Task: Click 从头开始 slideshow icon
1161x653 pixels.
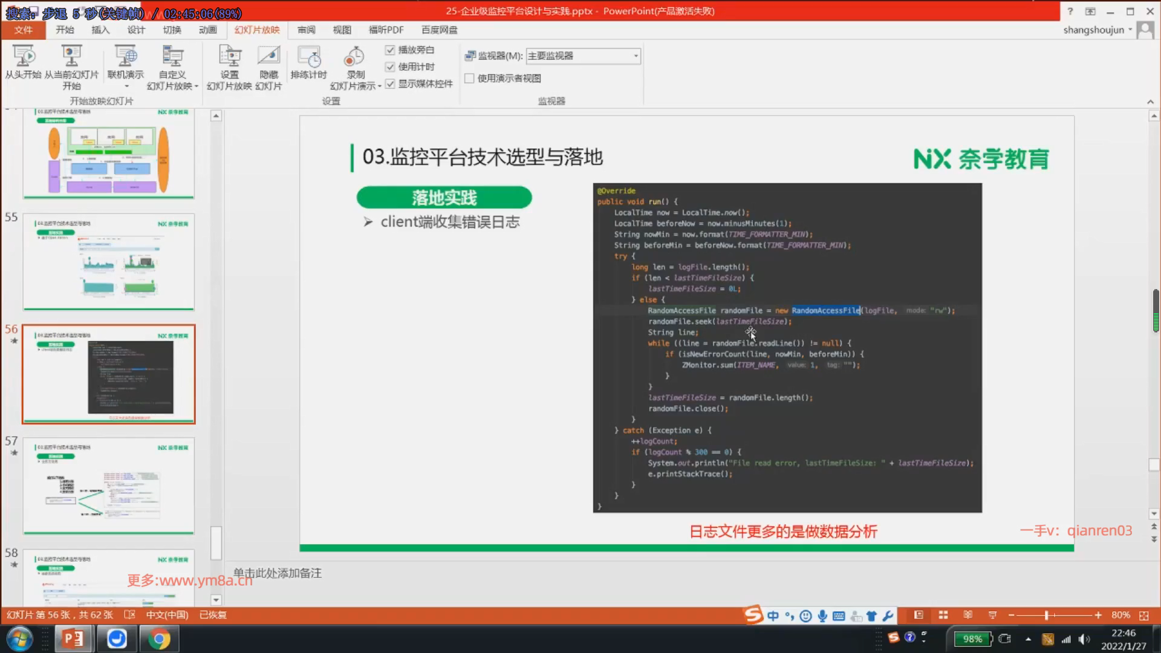Action: point(24,56)
